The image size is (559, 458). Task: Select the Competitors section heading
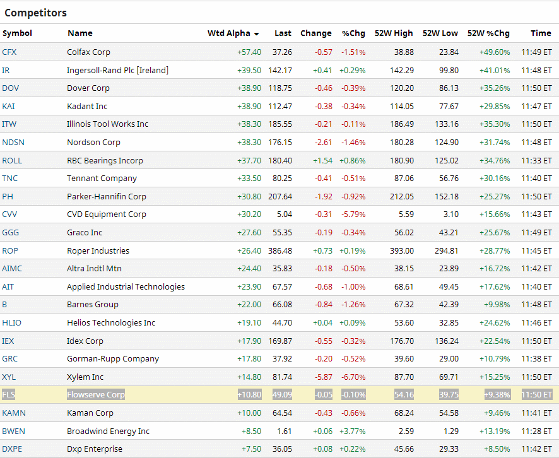coord(36,13)
